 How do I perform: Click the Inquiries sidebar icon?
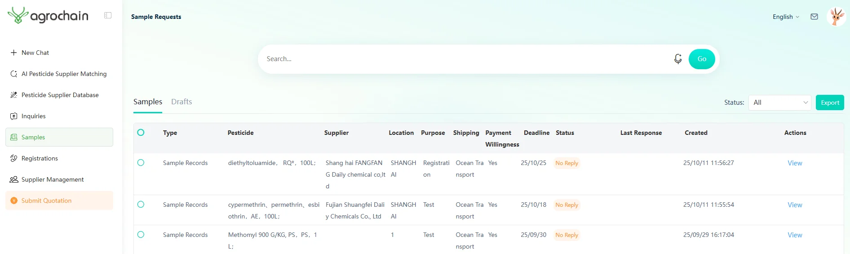pos(13,116)
